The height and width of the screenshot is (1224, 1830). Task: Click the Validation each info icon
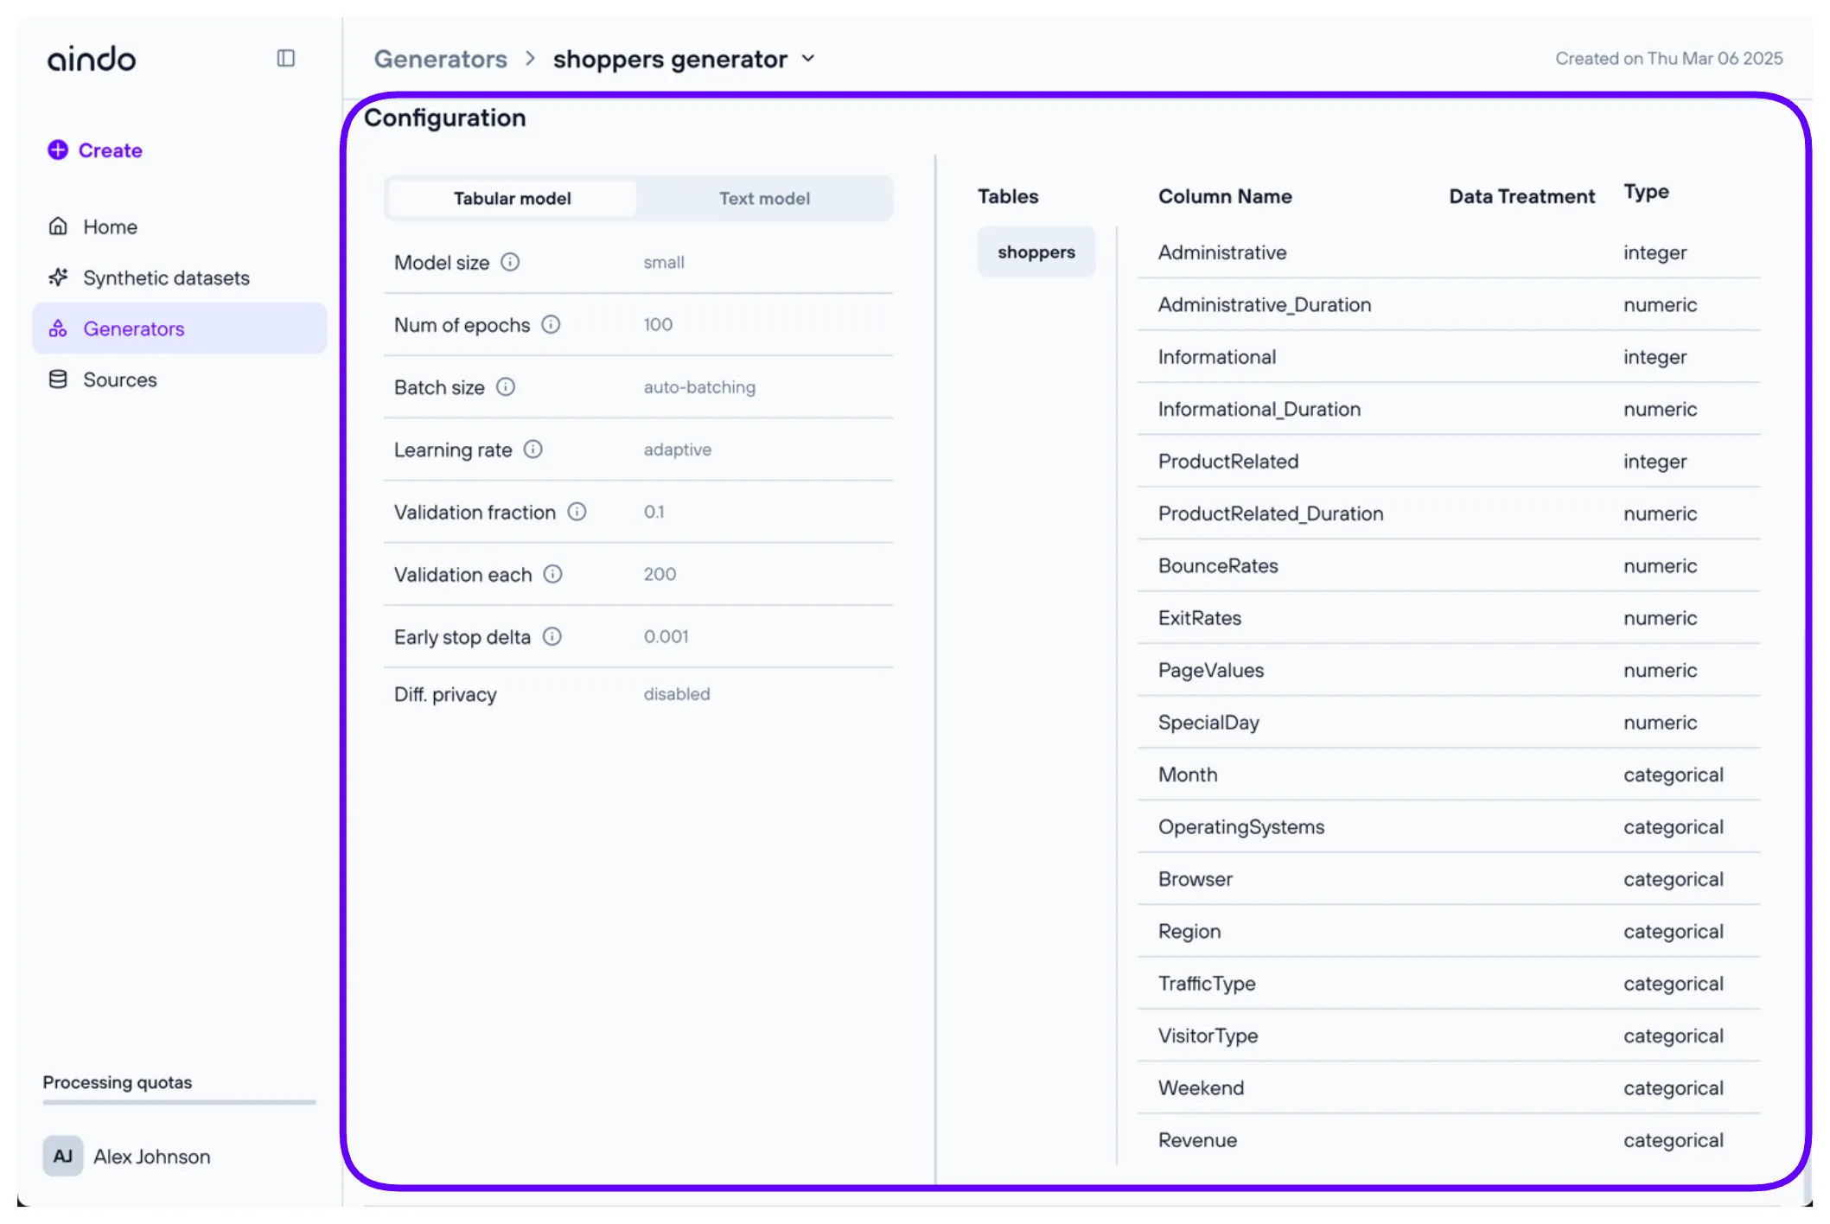[552, 574]
